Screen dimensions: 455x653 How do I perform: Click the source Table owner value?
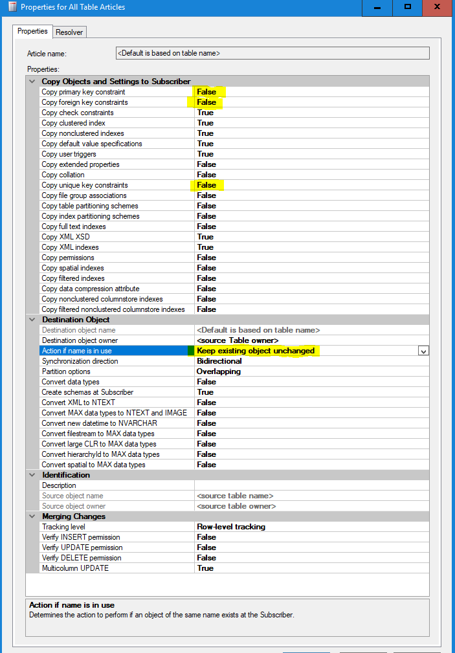[238, 340]
